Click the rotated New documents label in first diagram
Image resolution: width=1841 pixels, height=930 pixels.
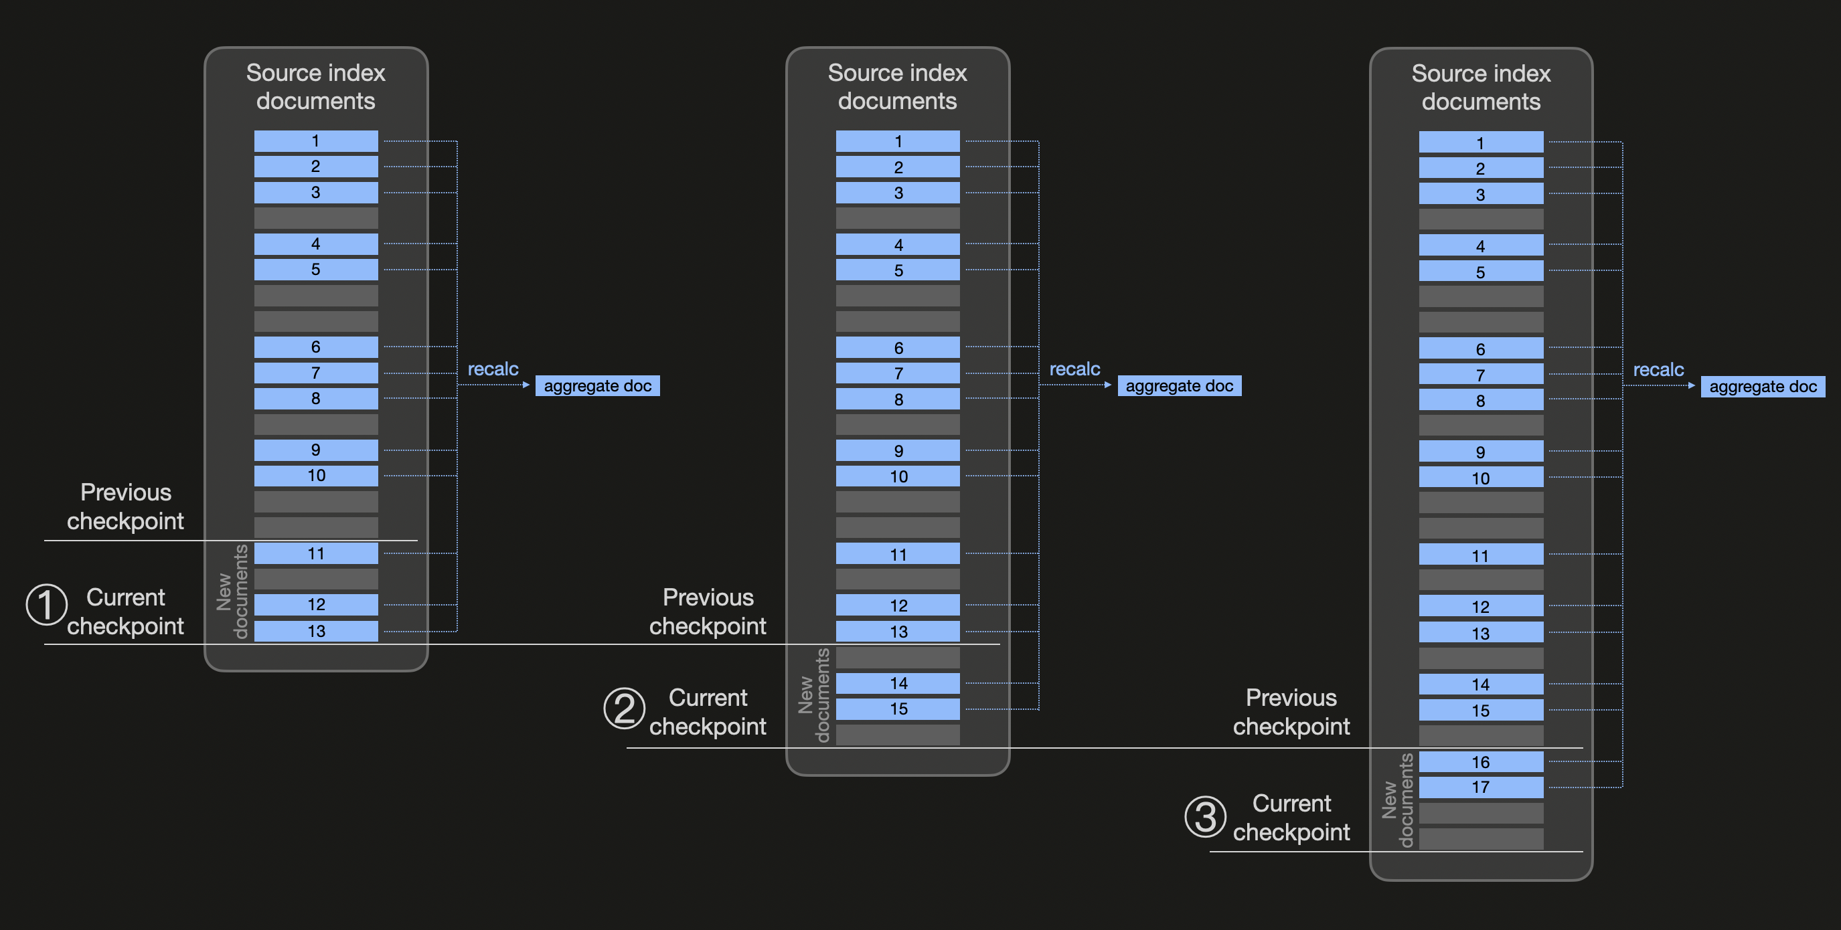pyautogui.click(x=232, y=591)
